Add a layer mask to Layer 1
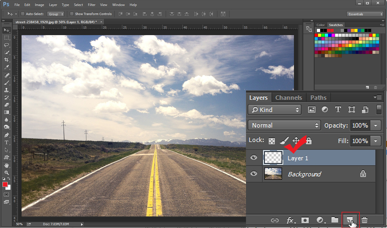 (305, 220)
